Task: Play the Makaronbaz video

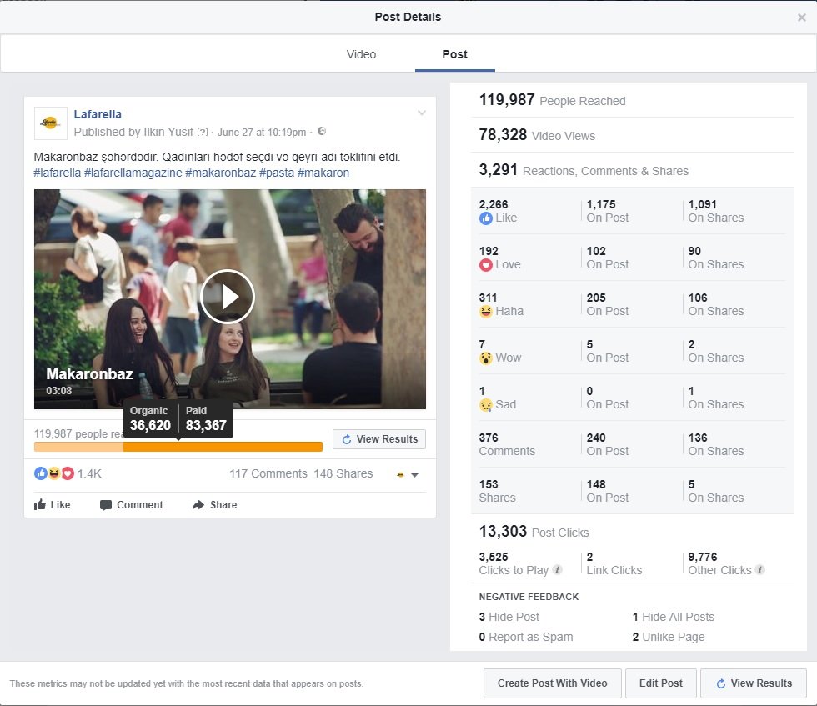Action: [x=227, y=296]
